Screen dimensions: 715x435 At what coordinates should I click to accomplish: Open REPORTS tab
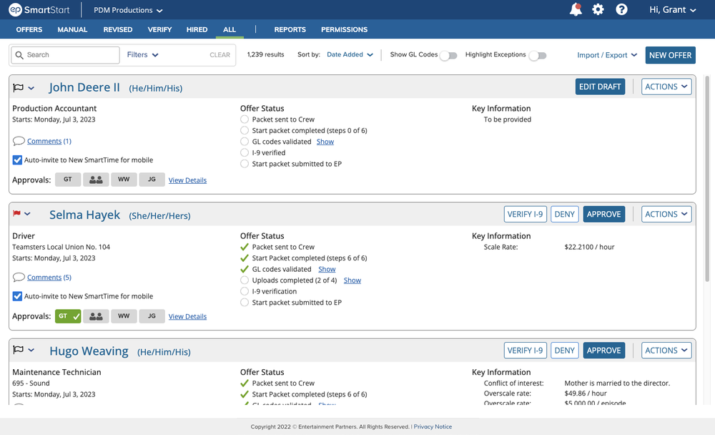[x=290, y=29]
